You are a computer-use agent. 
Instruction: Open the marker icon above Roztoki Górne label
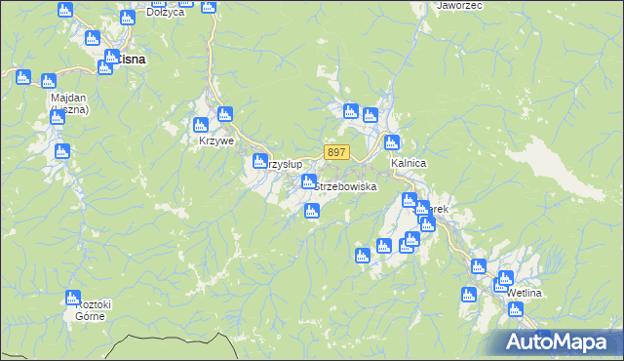(x=73, y=298)
